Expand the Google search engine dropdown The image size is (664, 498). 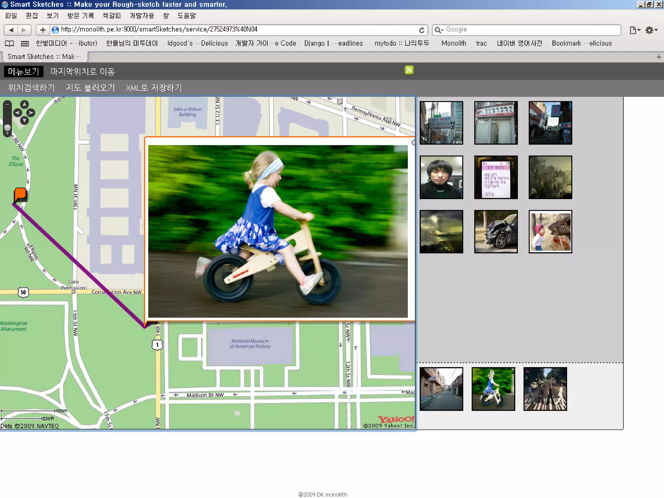click(x=439, y=30)
